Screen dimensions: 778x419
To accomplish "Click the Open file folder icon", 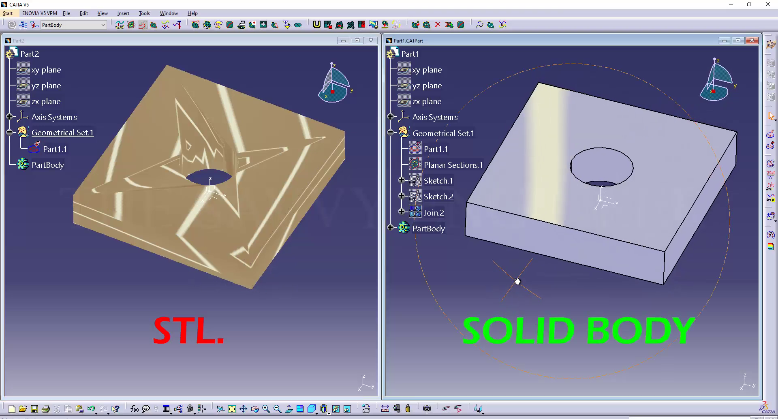I will 23,409.
